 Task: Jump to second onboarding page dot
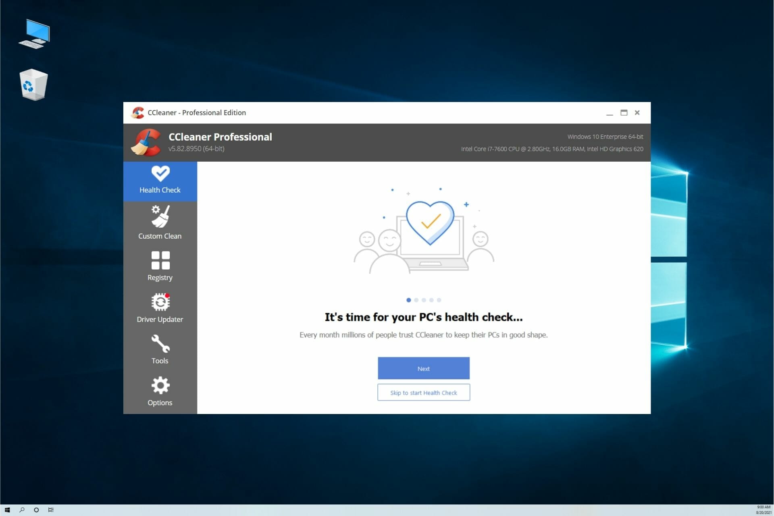point(416,300)
